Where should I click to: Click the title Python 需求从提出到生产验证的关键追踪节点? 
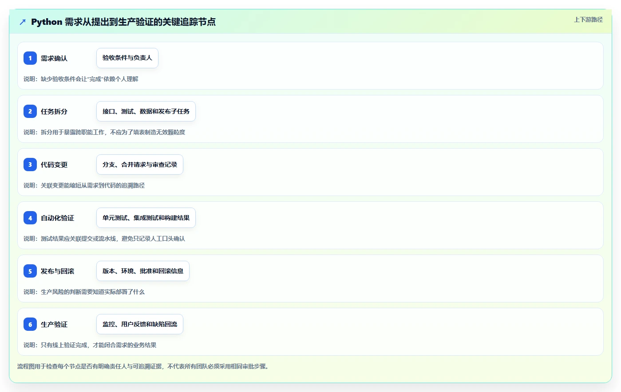[123, 22]
